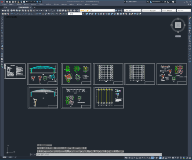
Task: Open the color control ByLayer dropdown
Action: 133,11
